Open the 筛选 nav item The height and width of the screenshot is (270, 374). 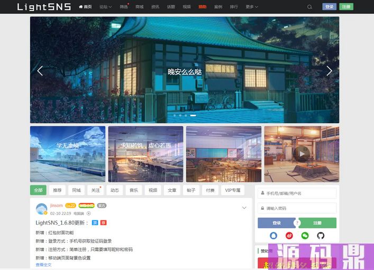coord(124,7)
